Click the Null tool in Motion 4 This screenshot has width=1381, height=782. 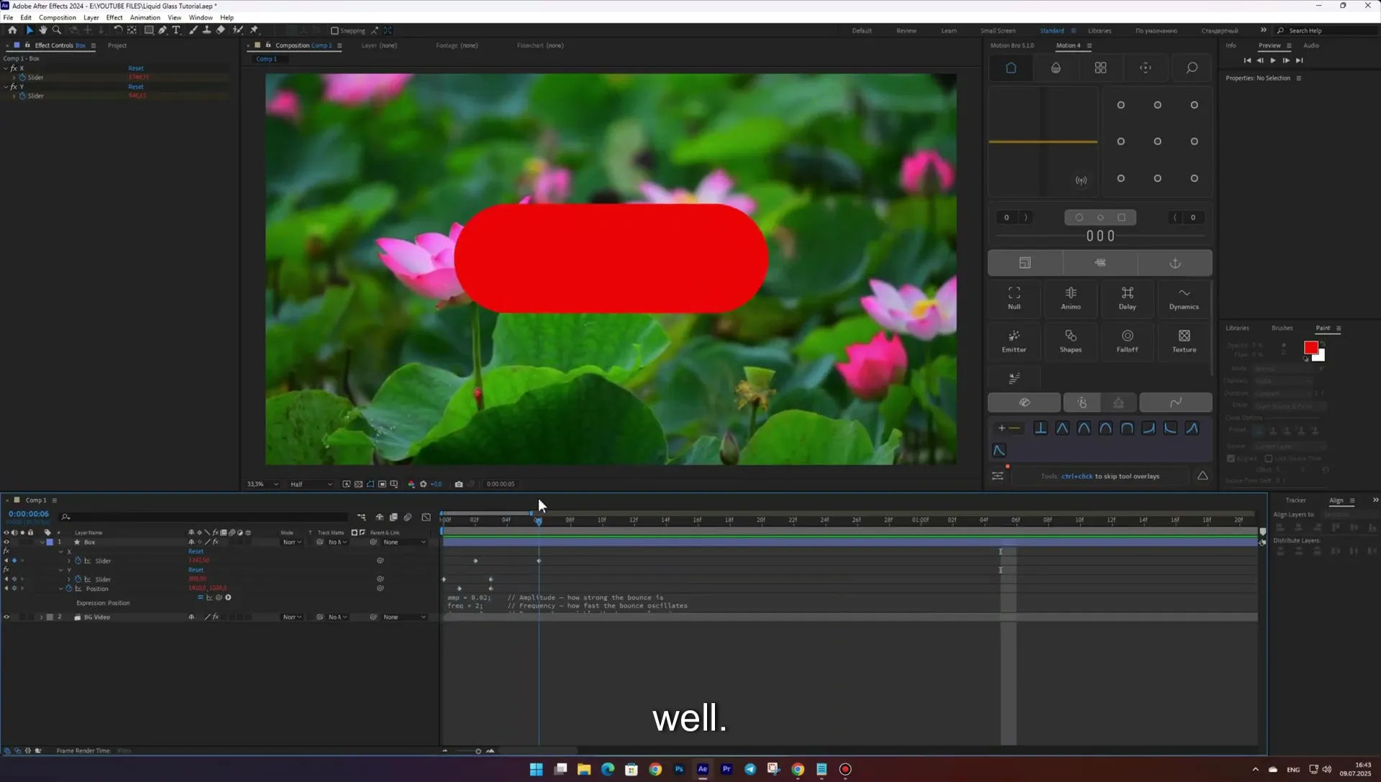click(1014, 298)
